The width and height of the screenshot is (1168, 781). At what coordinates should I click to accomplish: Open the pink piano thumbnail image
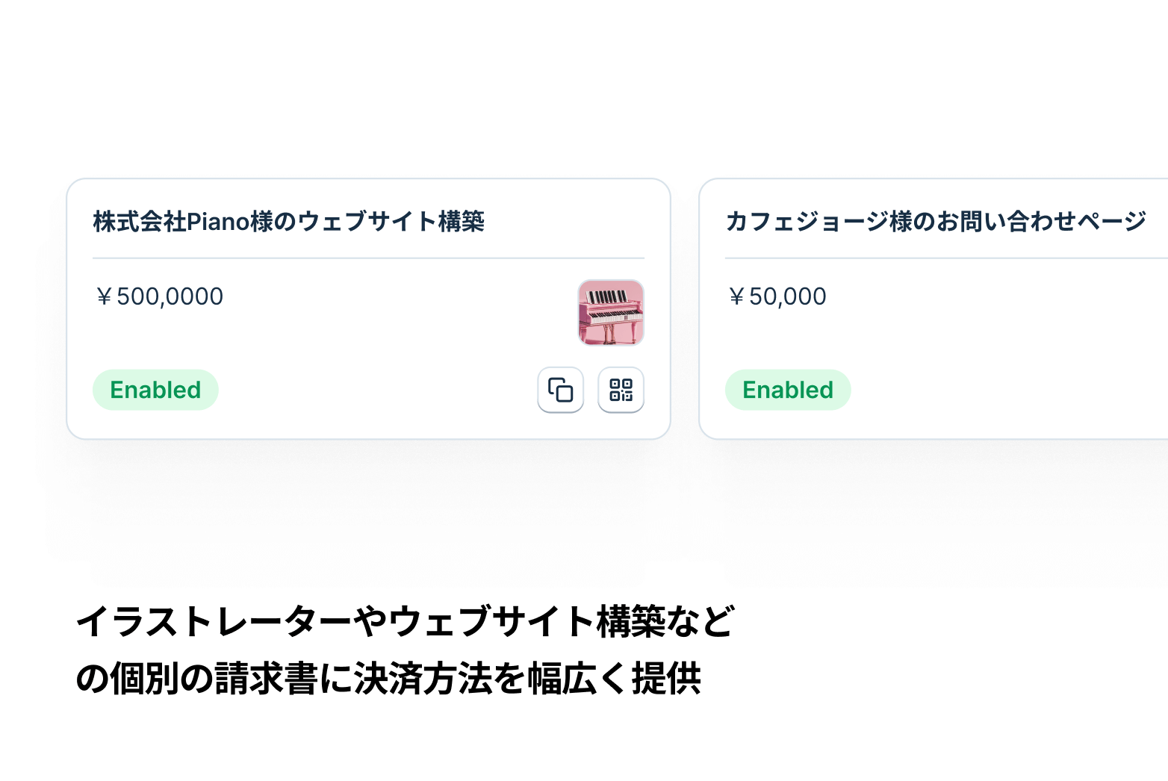point(611,313)
